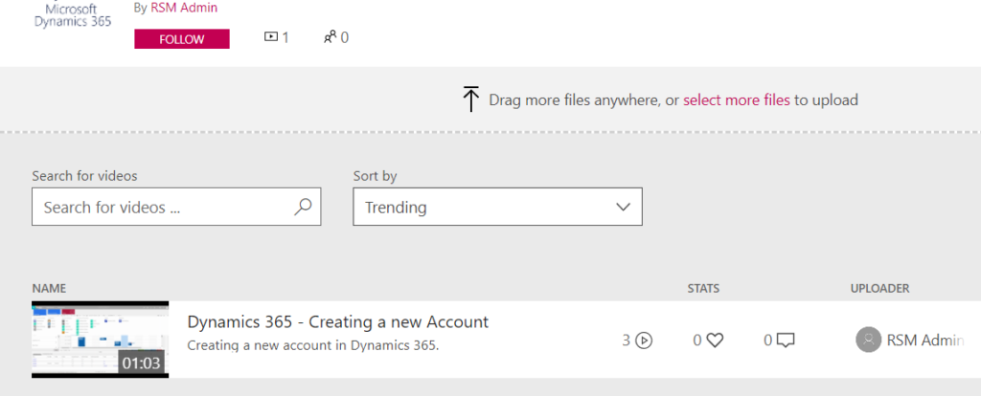Open the Creating a new Account video thumbnail
This screenshot has height=396, width=981.
(x=100, y=340)
